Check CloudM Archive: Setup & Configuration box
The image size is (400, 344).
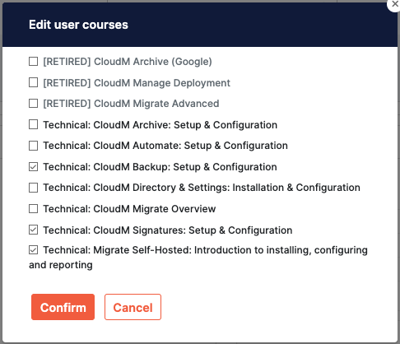(x=34, y=124)
